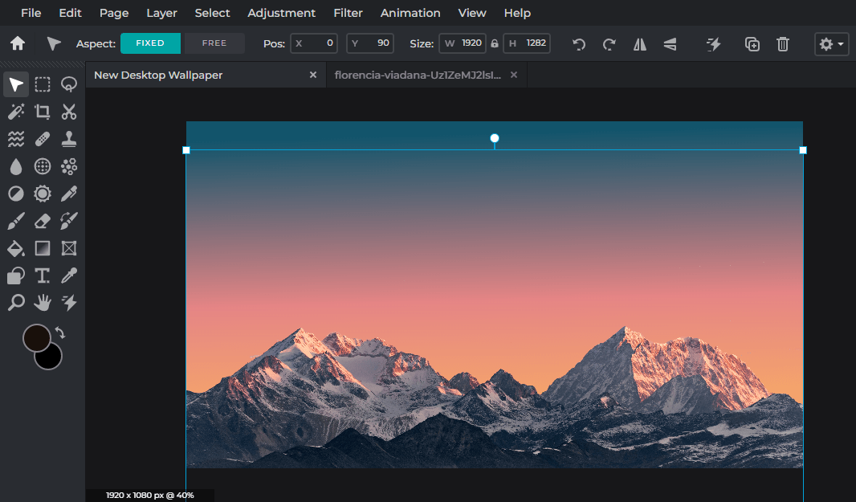The image size is (856, 502).
Task: Enable FREE aspect mode
Action: tap(214, 43)
